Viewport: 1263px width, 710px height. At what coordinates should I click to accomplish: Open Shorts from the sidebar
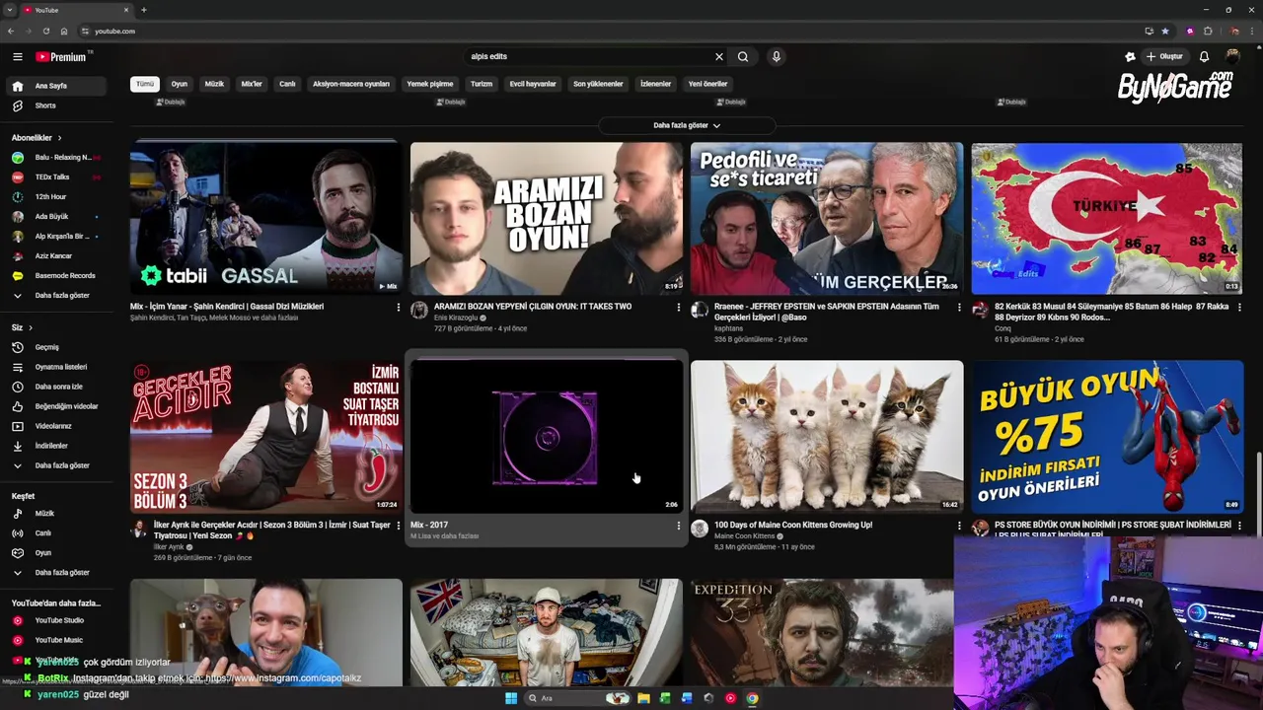tap(55, 106)
